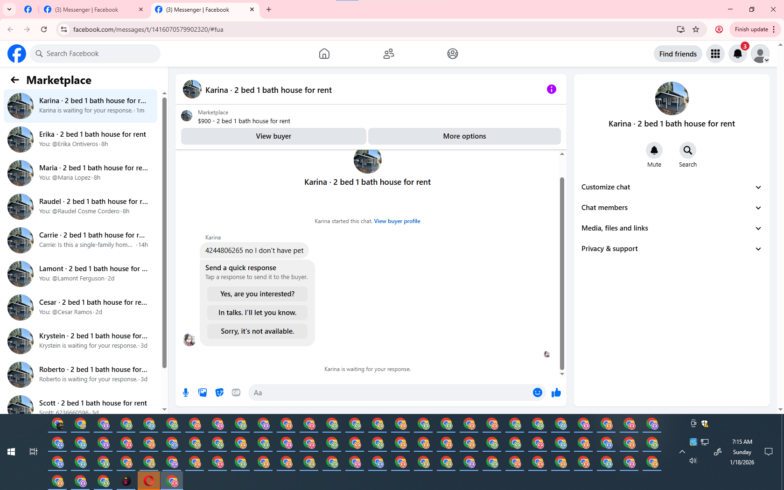Switch to the first Messenger tab
Image resolution: width=784 pixels, height=490 pixels.
93,9
